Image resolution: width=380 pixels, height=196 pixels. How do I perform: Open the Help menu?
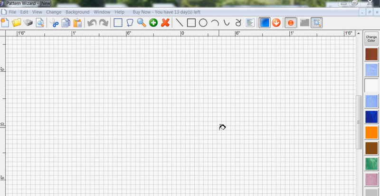(120, 12)
